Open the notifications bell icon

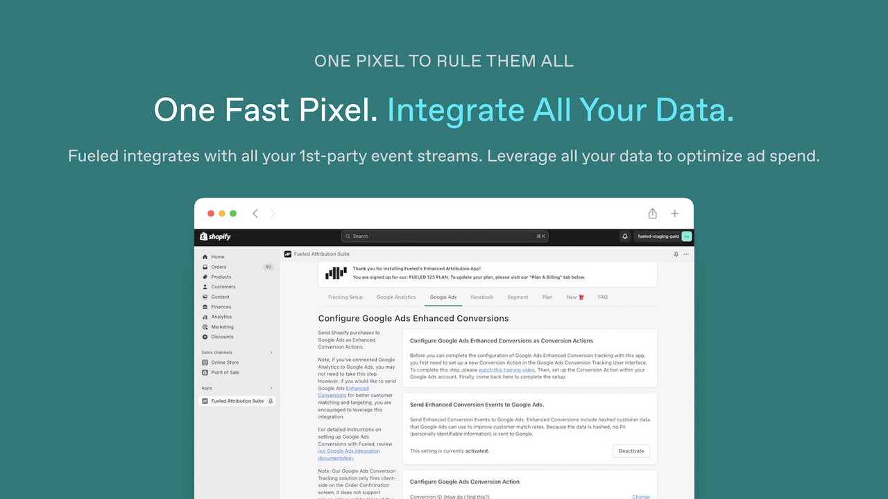(x=625, y=236)
